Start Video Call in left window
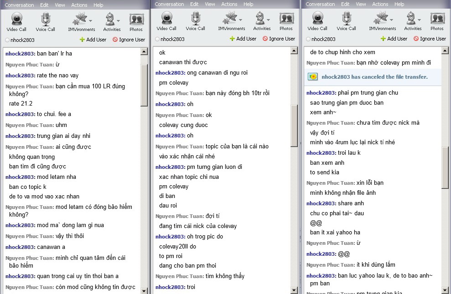The height and width of the screenshot is (294, 451). click(16, 22)
